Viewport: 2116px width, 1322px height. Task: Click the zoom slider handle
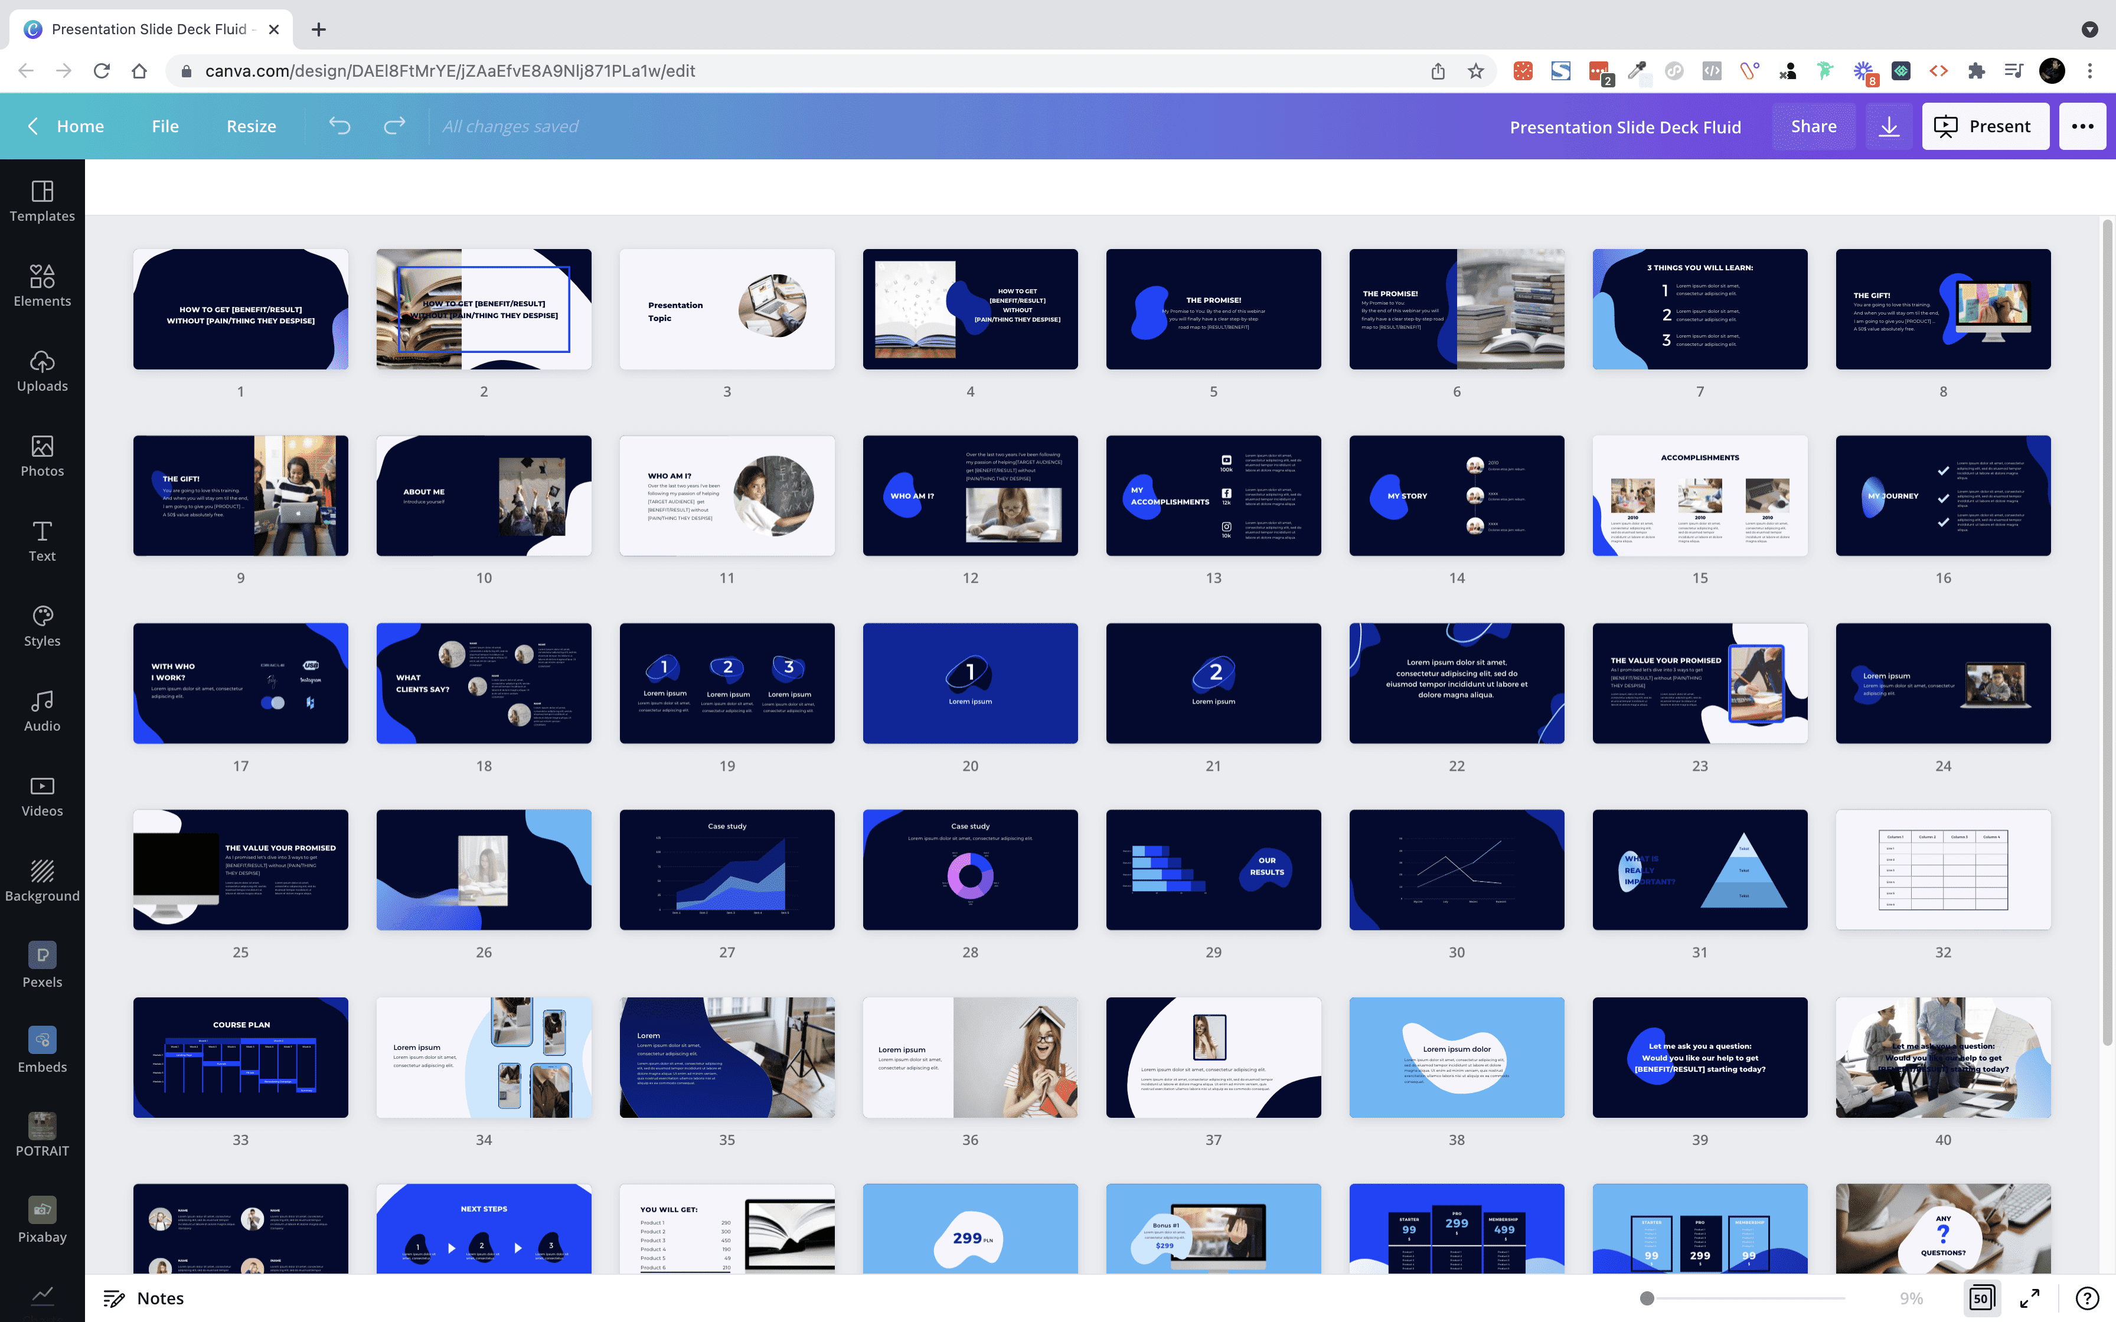point(1647,1298)
